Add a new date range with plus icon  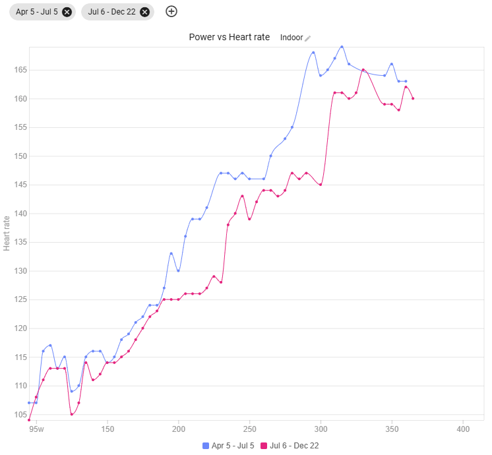tap(171, 11)
